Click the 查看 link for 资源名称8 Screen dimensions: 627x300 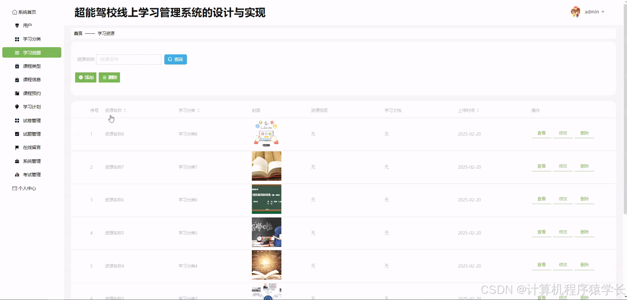click(x=541, y=133)
